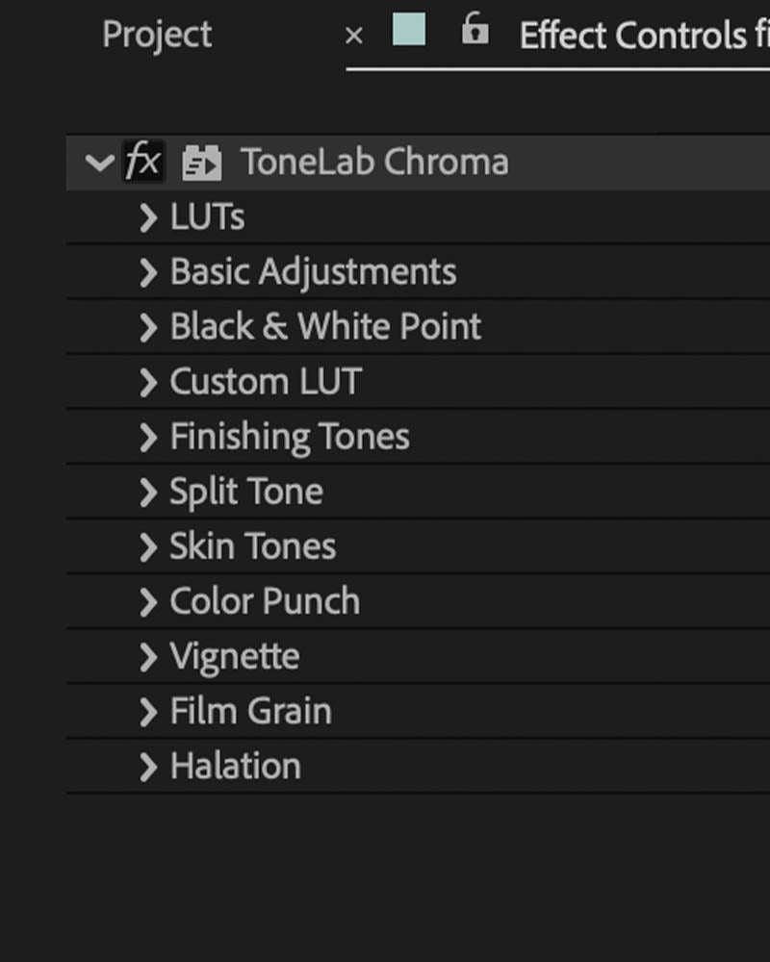The height and width of the screenshot is (962, 770).
Task: Collapse the ToneLab Chroma effect
Action: (100, 163)
